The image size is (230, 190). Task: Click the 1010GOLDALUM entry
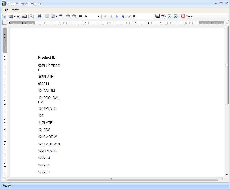coord(49,100)
